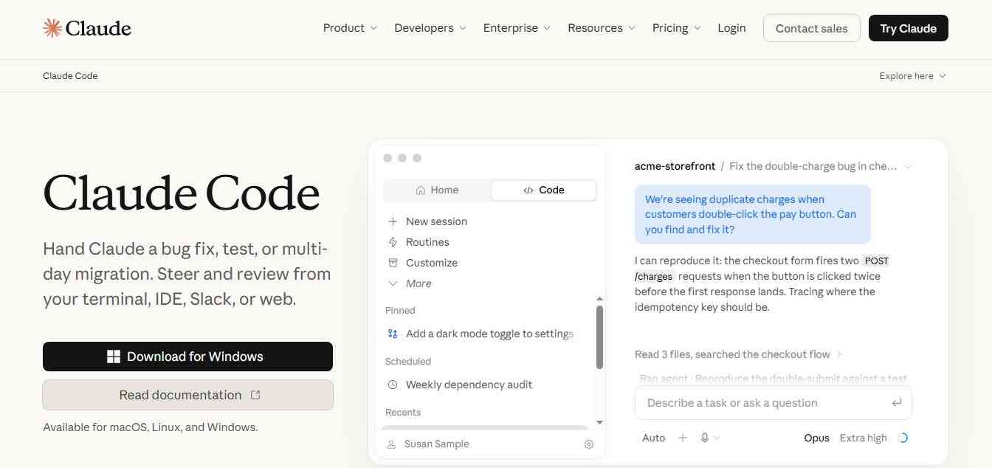This screenshot has width=992, height=468.
Task: Click the branch icon beside the dark mode task
Action: click(393, 334)
